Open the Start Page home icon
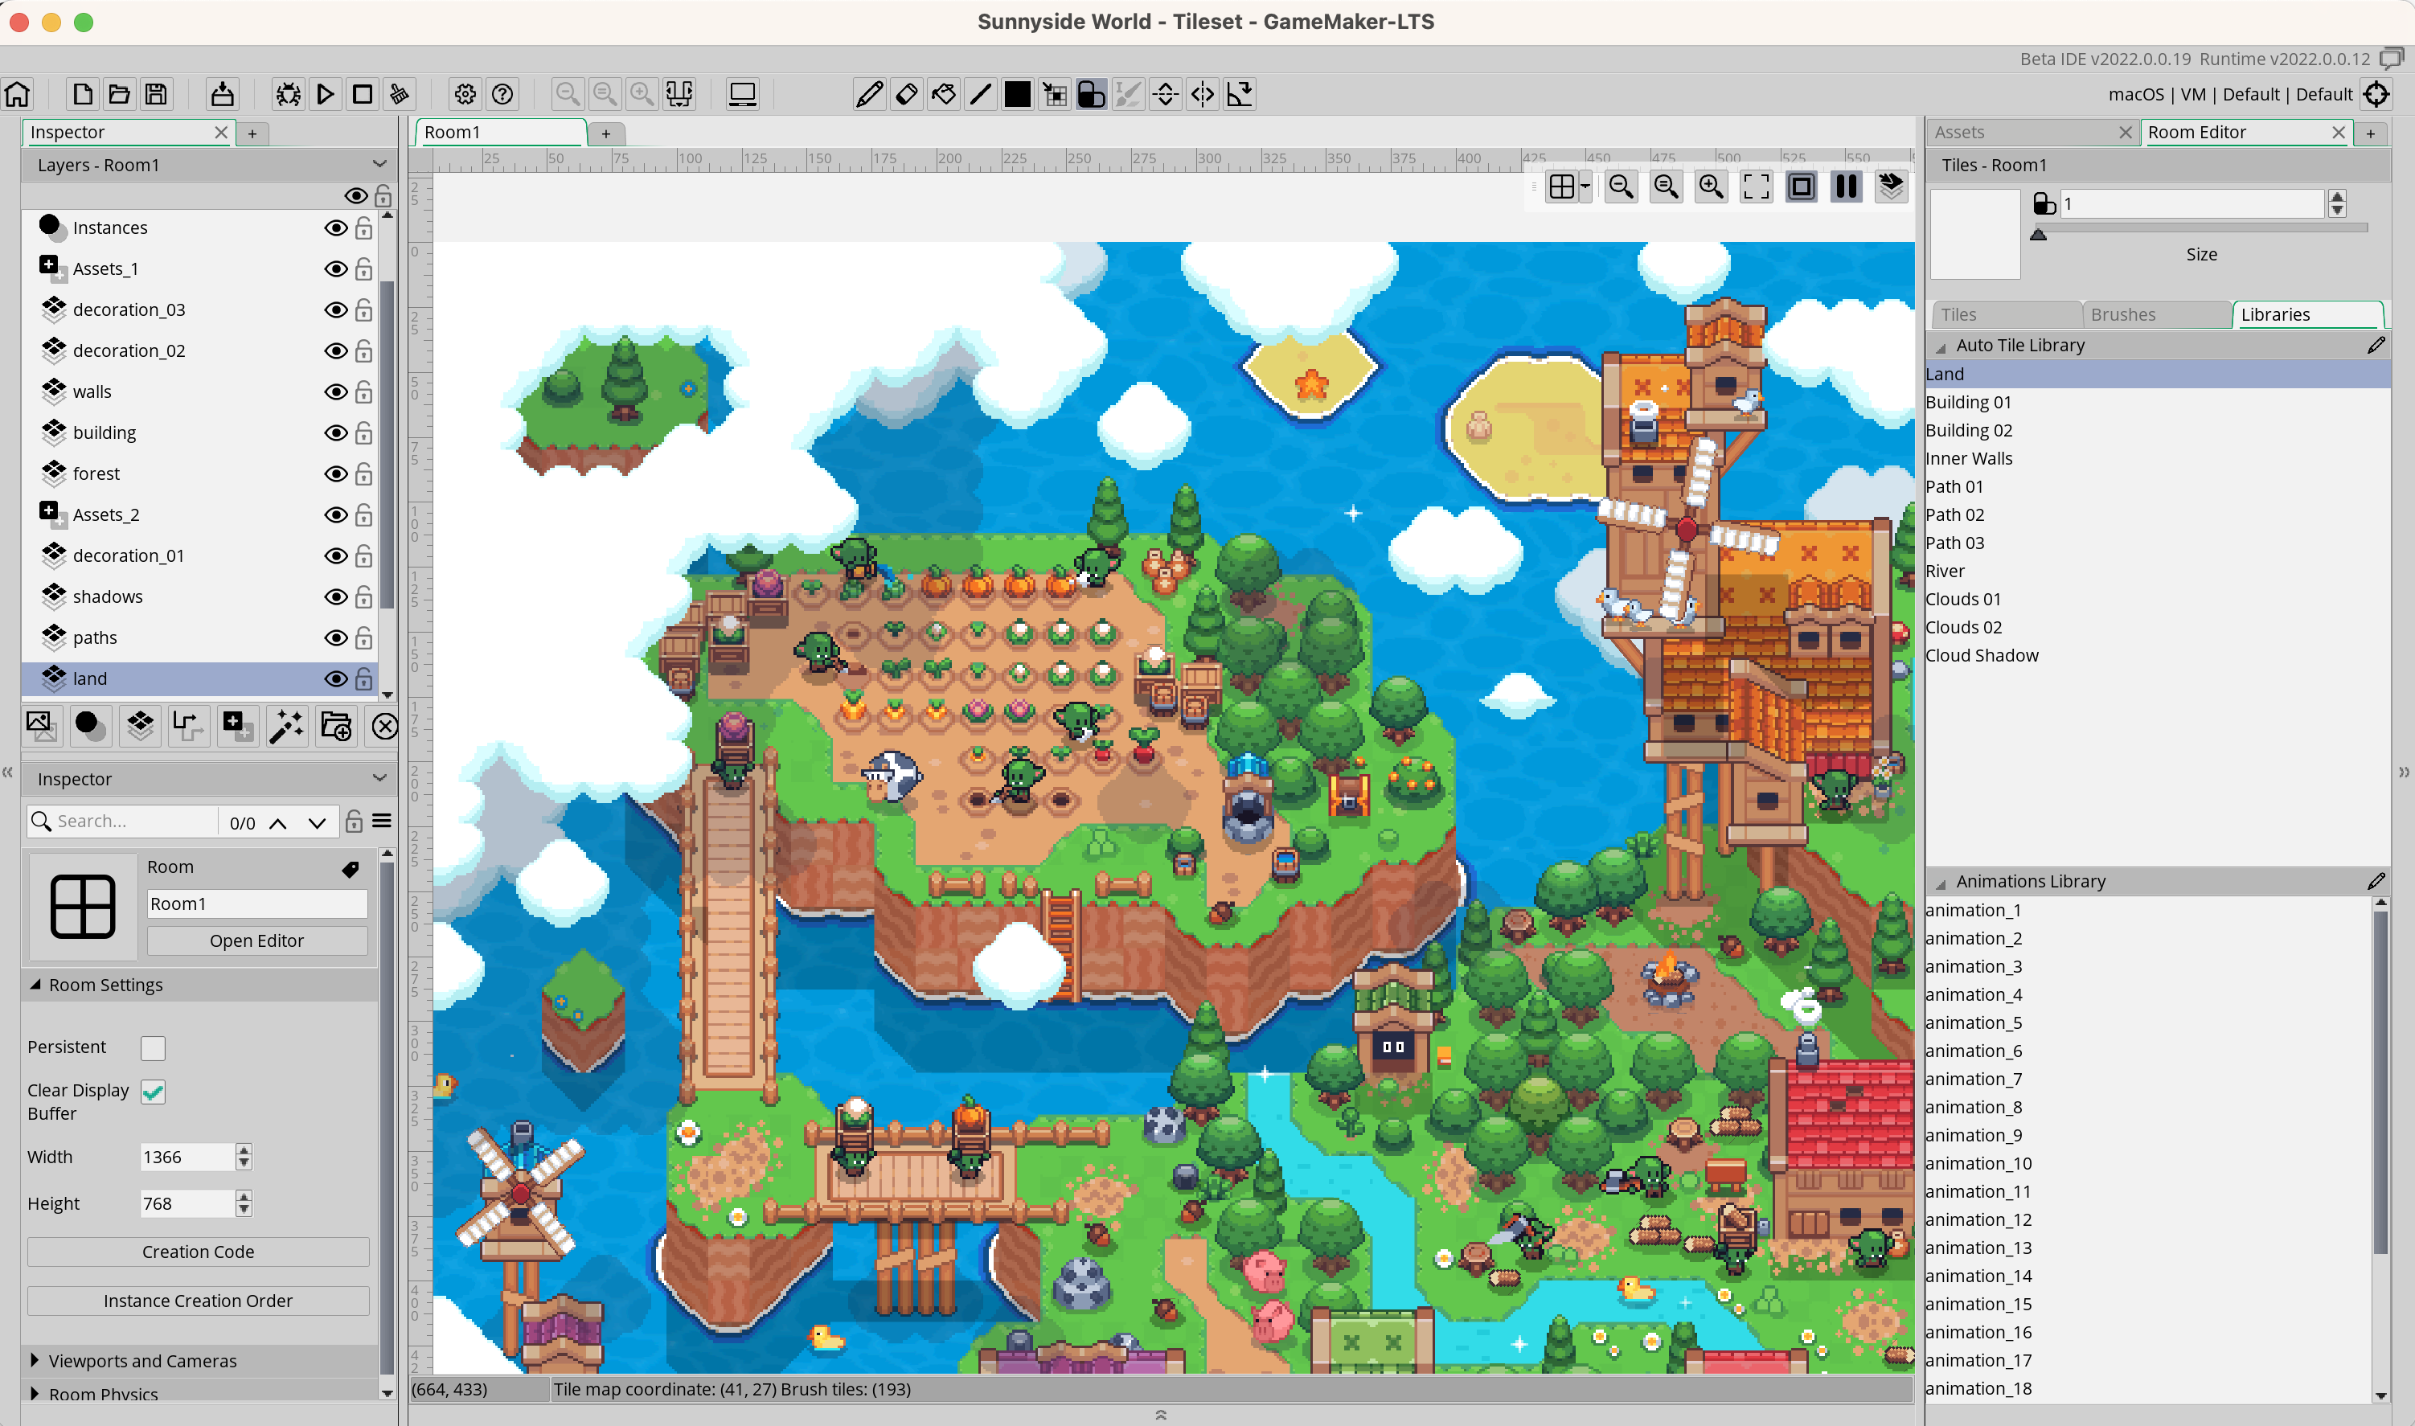The width and height of the screenshot is (2415, 1426). tap(18, 94)
